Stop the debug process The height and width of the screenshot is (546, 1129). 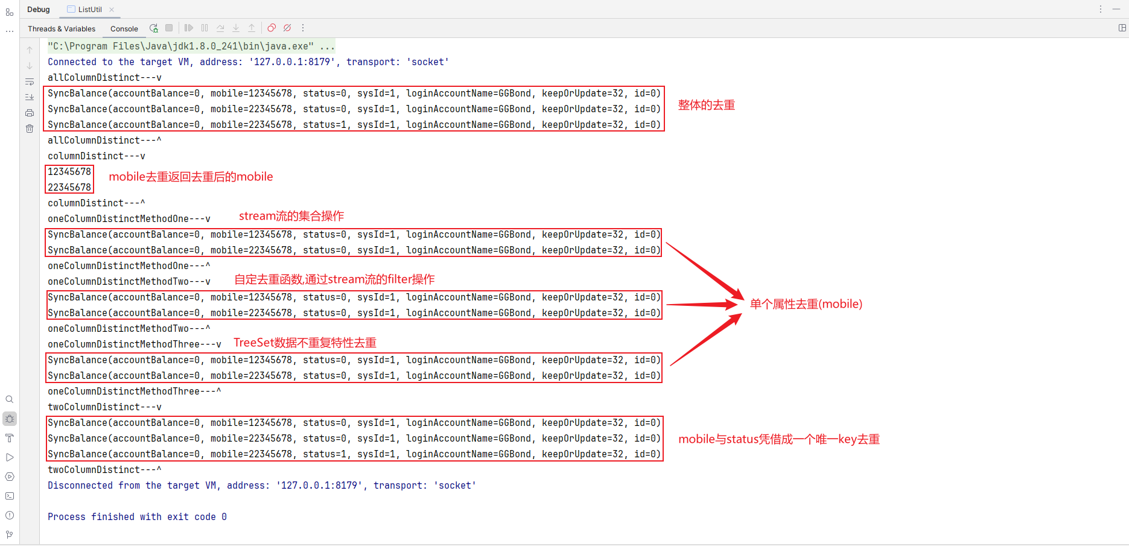[169, 28]
